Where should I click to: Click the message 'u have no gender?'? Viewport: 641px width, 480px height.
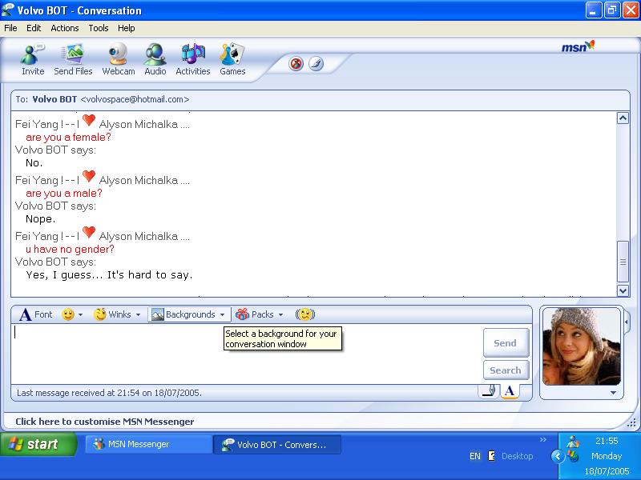(70, 249)
